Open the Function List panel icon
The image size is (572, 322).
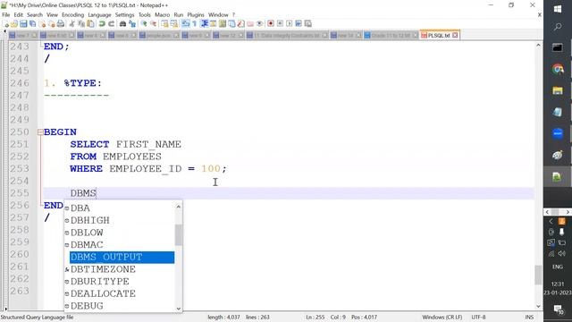pyautogui.click(x=241, y=24)
